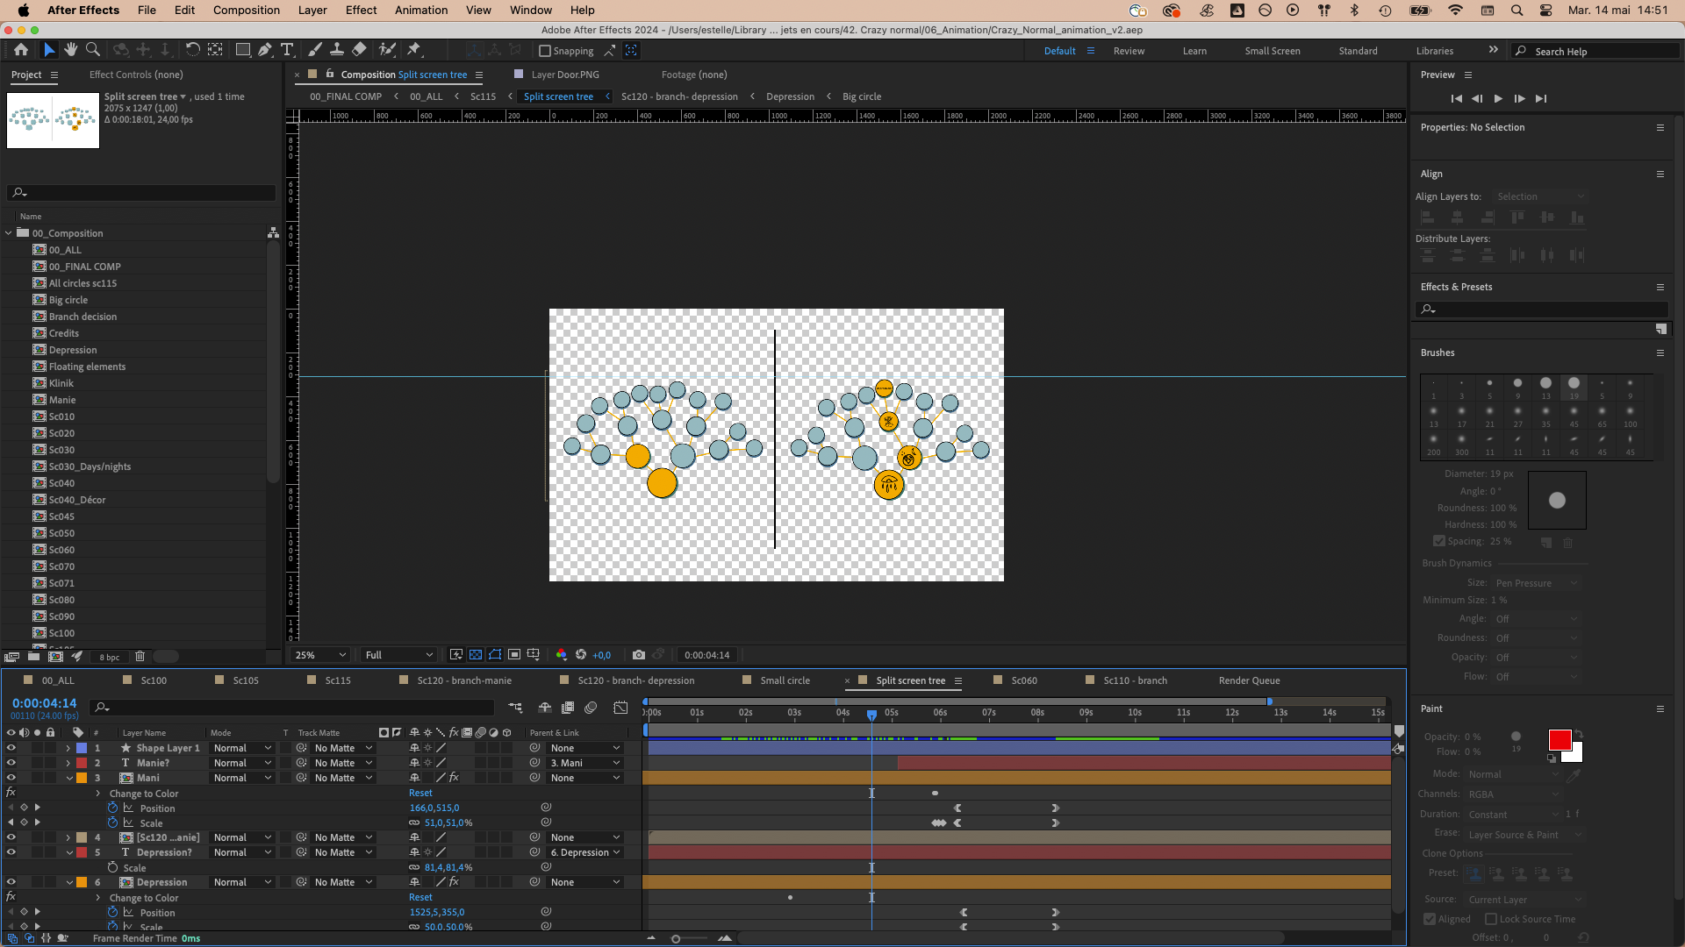This screenshot has height=947, width=1685.
Task: Select the Pen tool
Action: pyautogui.click(x=264, y=50)
